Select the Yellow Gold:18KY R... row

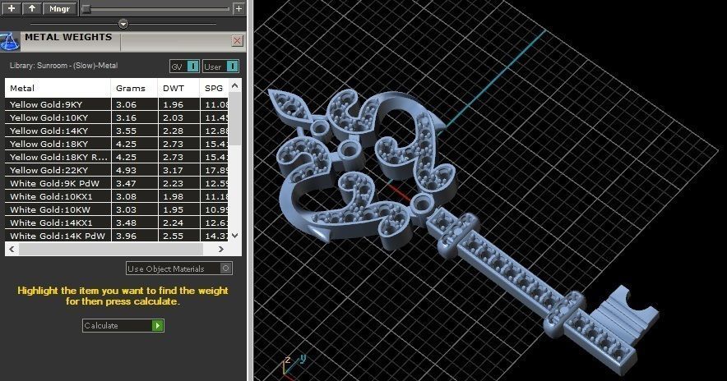pos(117,157)
